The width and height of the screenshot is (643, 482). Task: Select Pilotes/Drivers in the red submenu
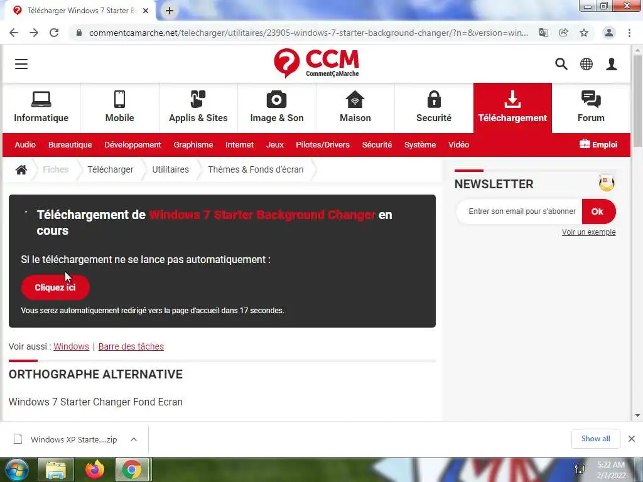(323, 145)
